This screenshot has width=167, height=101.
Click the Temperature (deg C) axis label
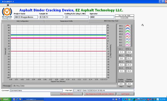(x=110, y=51)
